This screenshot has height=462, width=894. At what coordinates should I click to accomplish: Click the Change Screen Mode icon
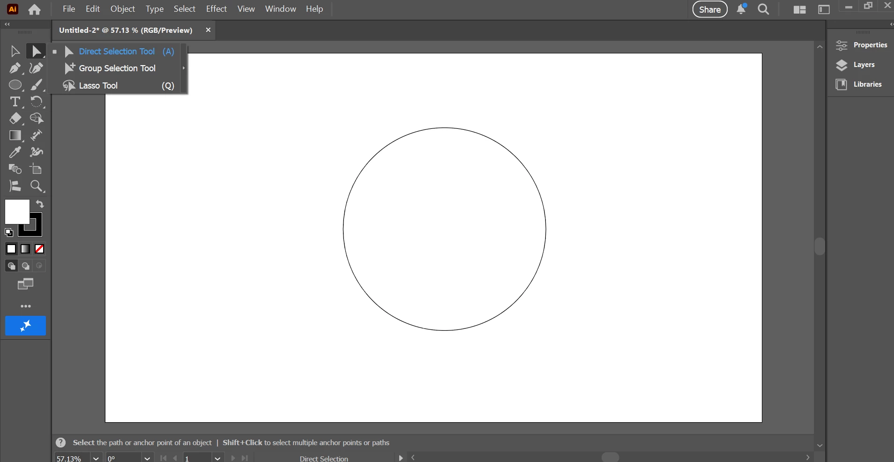click(26, 284)
